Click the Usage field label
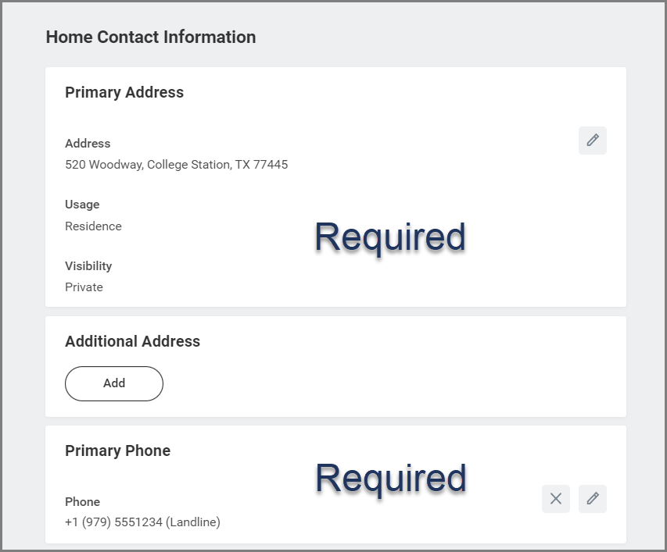 tap(82, 205)
